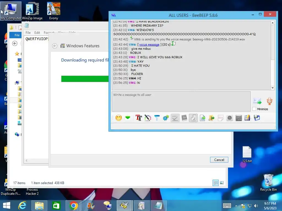282x211 pixels.
Task: Open the chat font selector (TT icon)
Action: 139,118
